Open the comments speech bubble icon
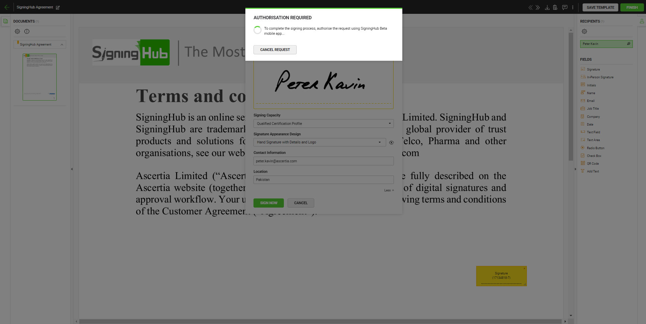The width and height of the screenshot is (646, 324). tap(565, 7)
